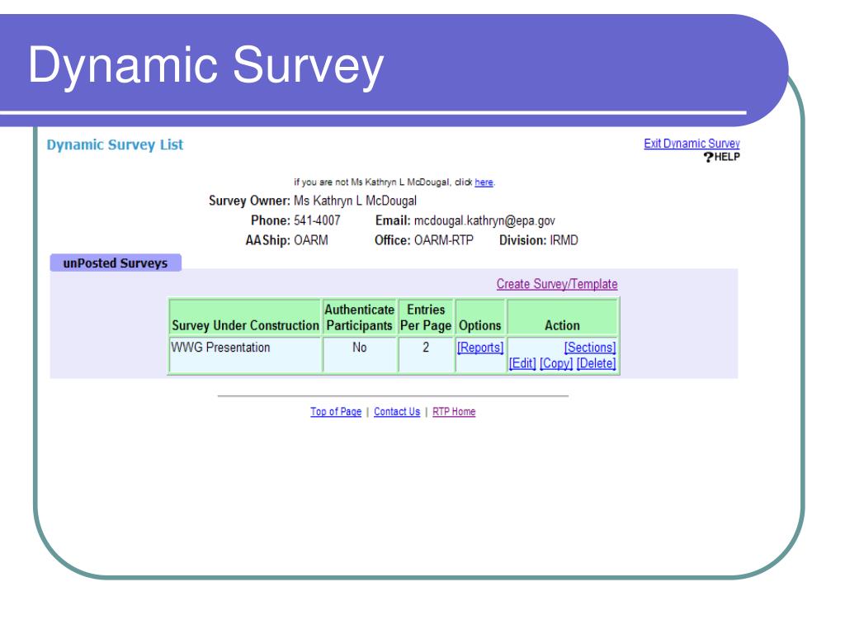Click the Survey Under Construction column header

point(245,318)
